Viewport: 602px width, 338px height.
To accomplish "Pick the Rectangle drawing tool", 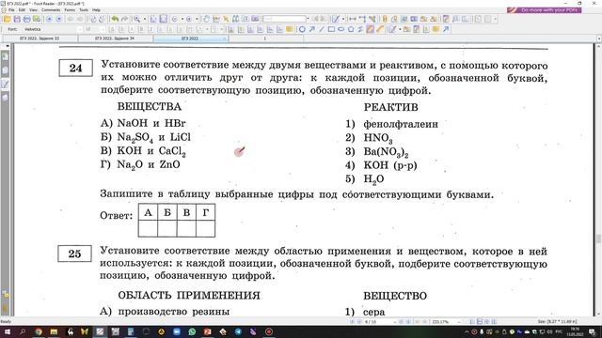I will tap(331, 29).
